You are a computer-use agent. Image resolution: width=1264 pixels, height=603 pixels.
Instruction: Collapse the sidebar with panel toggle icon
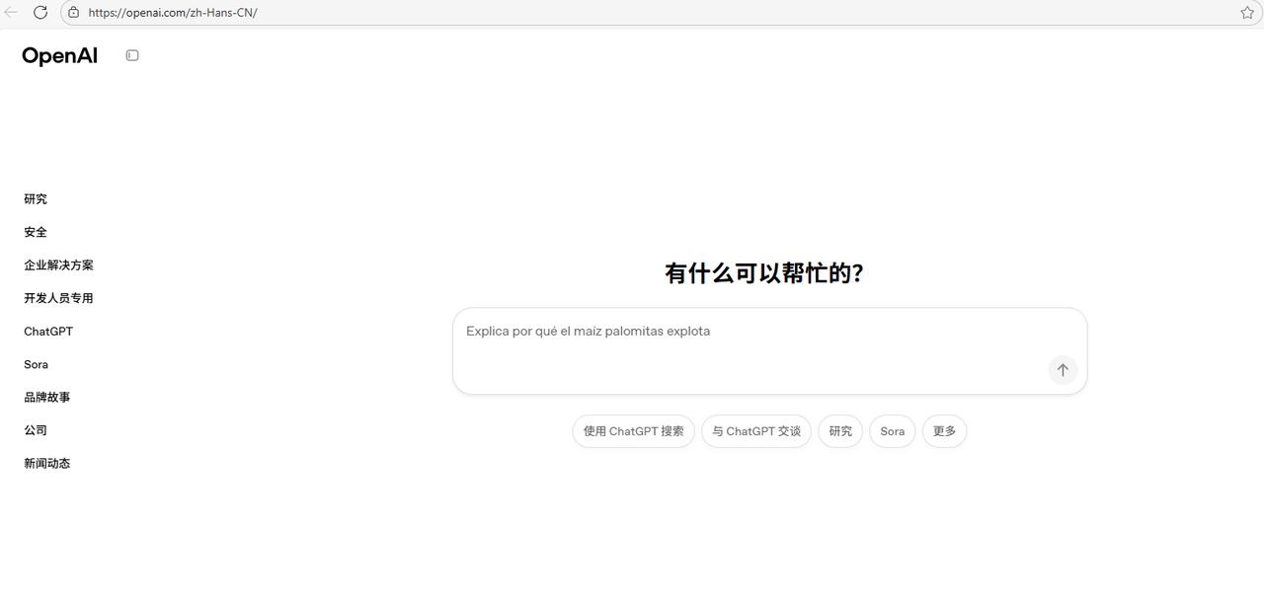[x=132, y=55]
